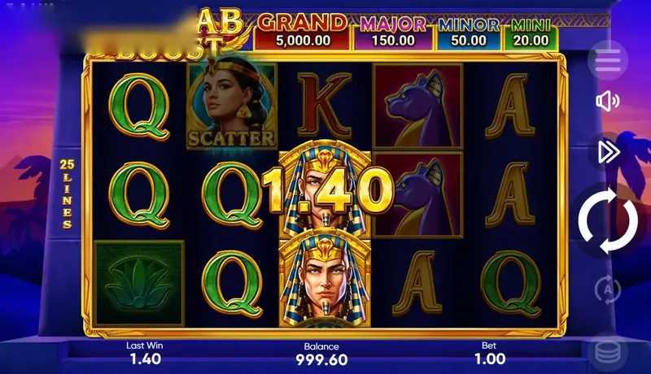The image size is (651, 374).
Task: Open the hamburger menu
Action: [x=608, y=62]
